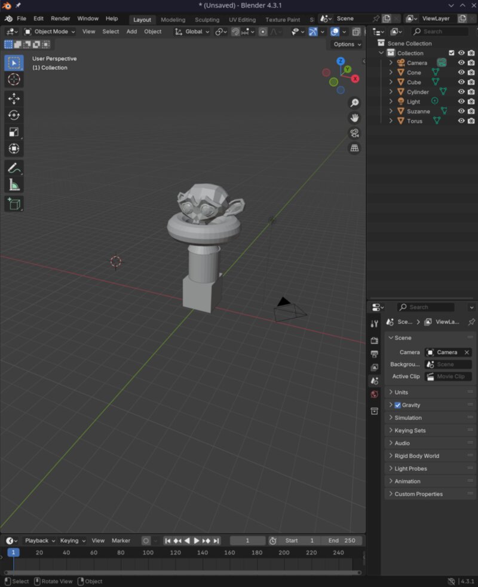Toggle auto keying record button
Viewport: 478px width, 587px height.
pos(146,540)
